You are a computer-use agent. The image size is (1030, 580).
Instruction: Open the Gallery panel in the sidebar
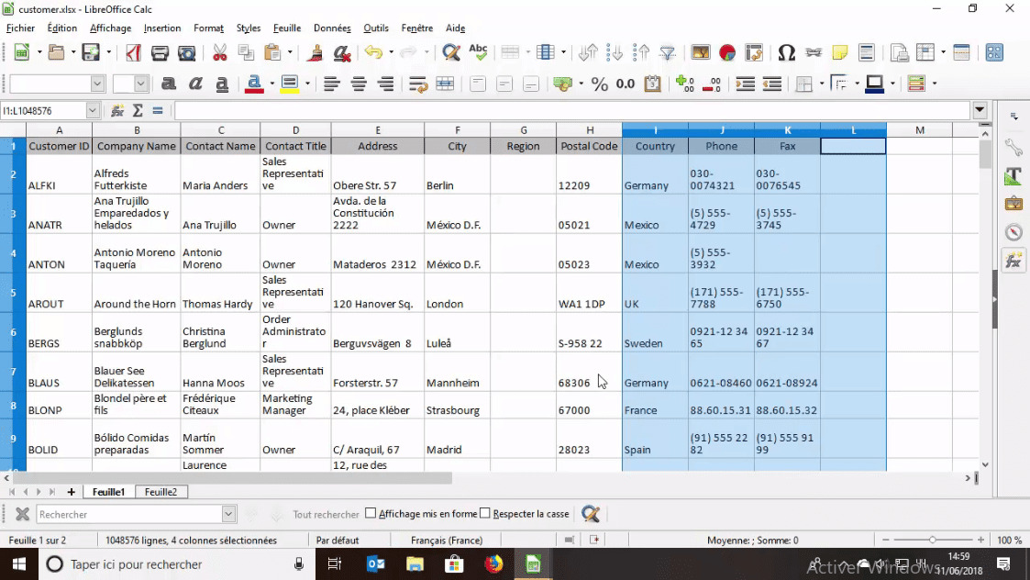pos(1013,204)
